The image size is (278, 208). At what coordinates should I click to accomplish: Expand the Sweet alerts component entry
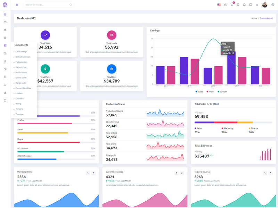(21, 78)
